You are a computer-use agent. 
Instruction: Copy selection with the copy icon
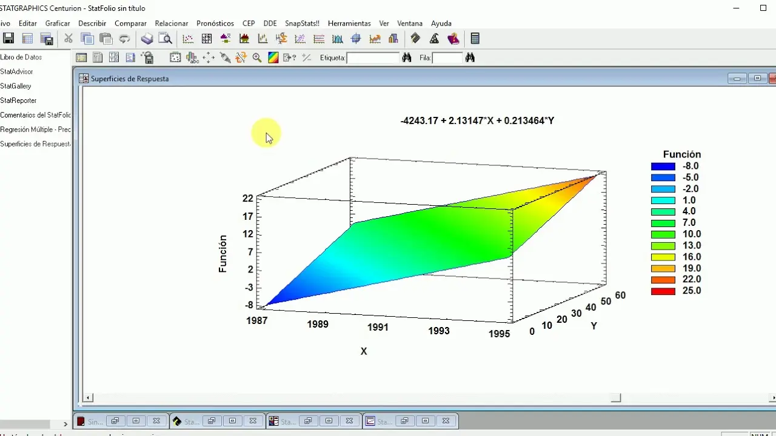click(x=87, y=38)
